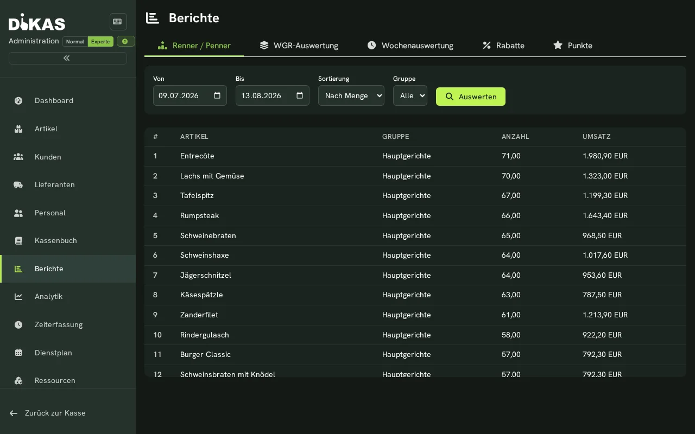The height and width of the screenshot is (434, 695).
Task: Open the Wochenauswertung tab
Action: 410,46
